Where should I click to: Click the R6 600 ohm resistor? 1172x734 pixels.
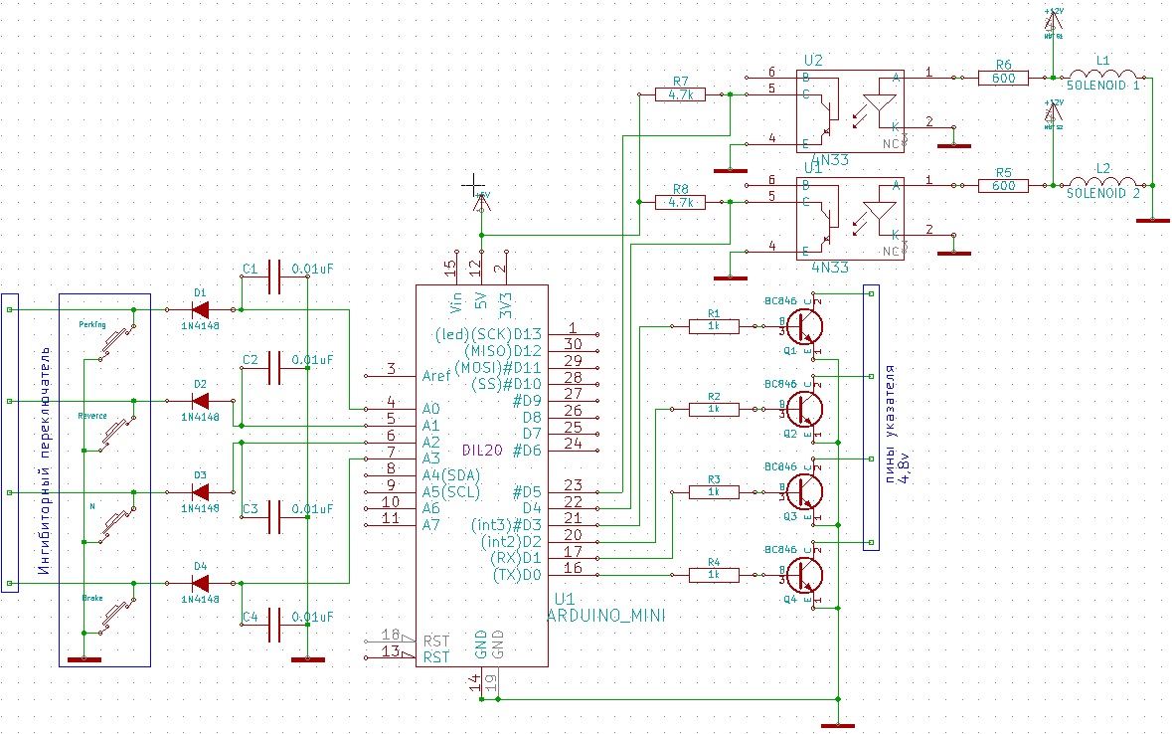1003,76
